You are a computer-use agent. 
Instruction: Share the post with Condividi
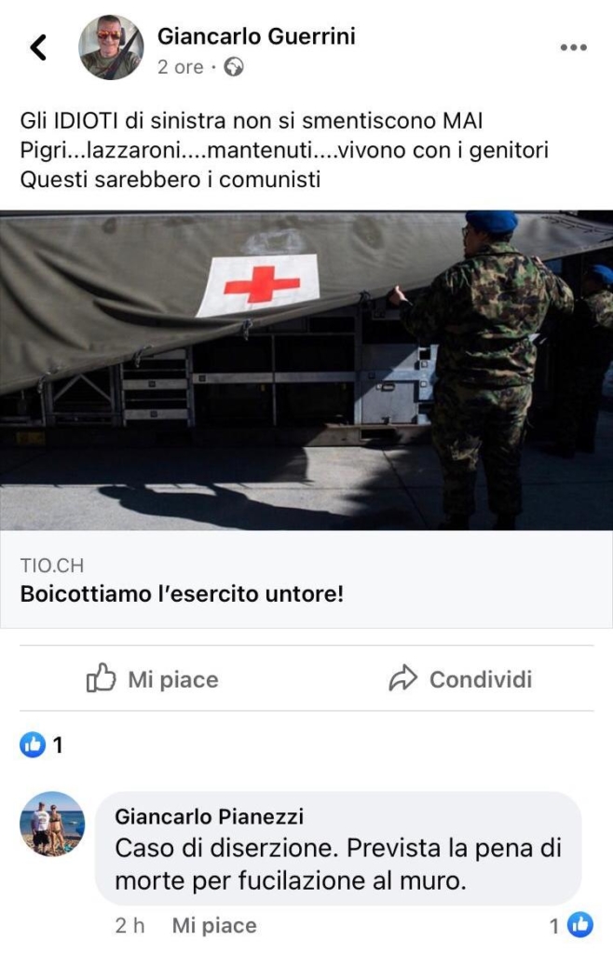460,679
